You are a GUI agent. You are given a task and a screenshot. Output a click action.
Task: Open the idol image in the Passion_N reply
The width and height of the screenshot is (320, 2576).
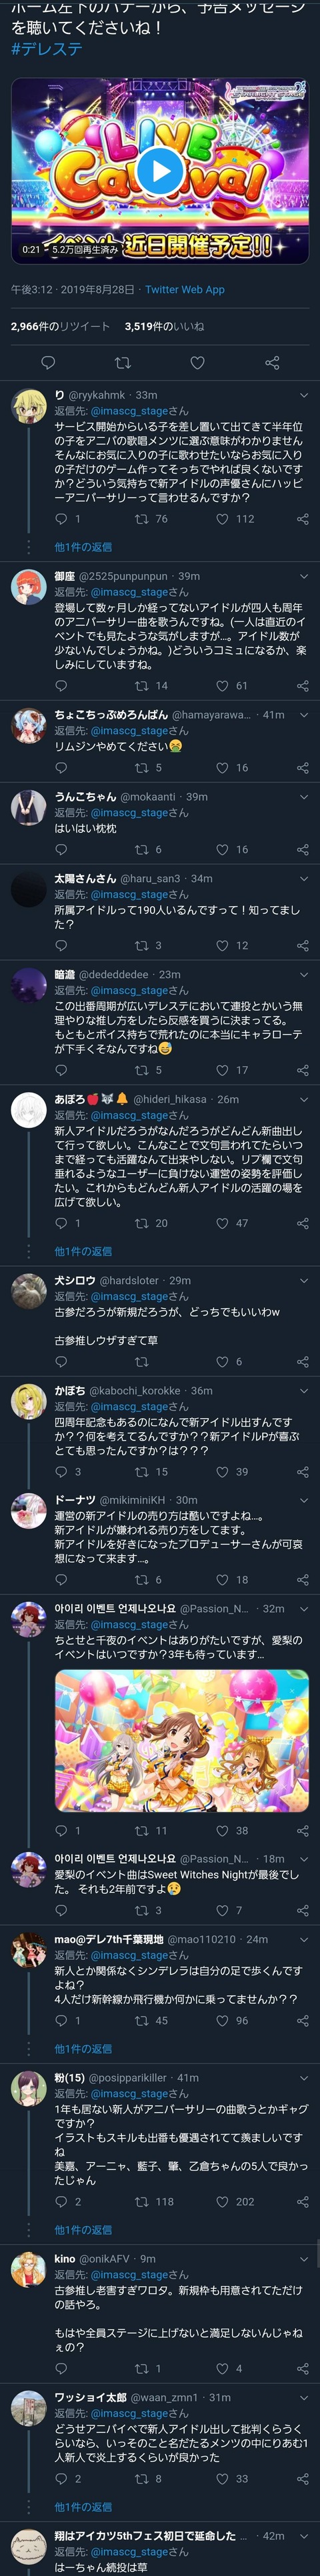pos(181,1741)
